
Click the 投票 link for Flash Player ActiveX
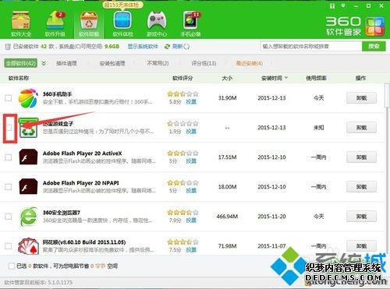[x=191, y=161]
